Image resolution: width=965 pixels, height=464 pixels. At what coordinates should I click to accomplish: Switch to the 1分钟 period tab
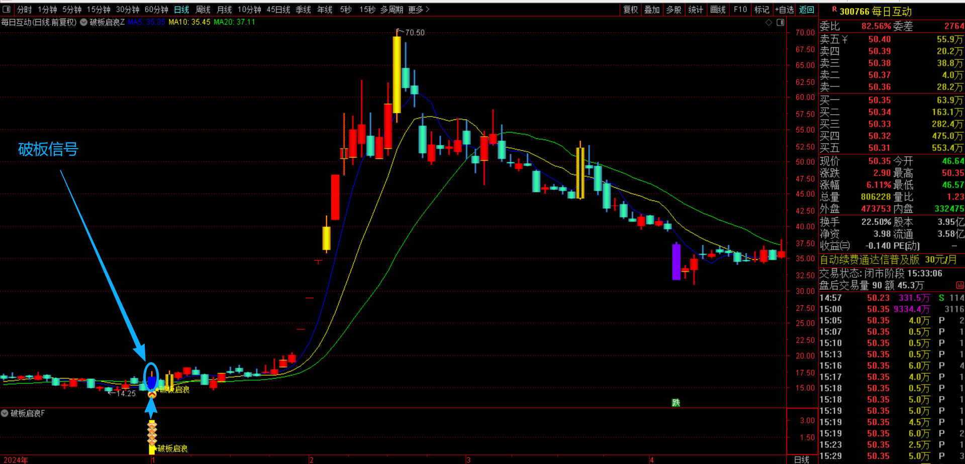47,10
